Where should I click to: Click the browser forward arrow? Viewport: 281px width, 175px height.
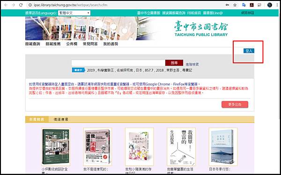click(14, 5)
